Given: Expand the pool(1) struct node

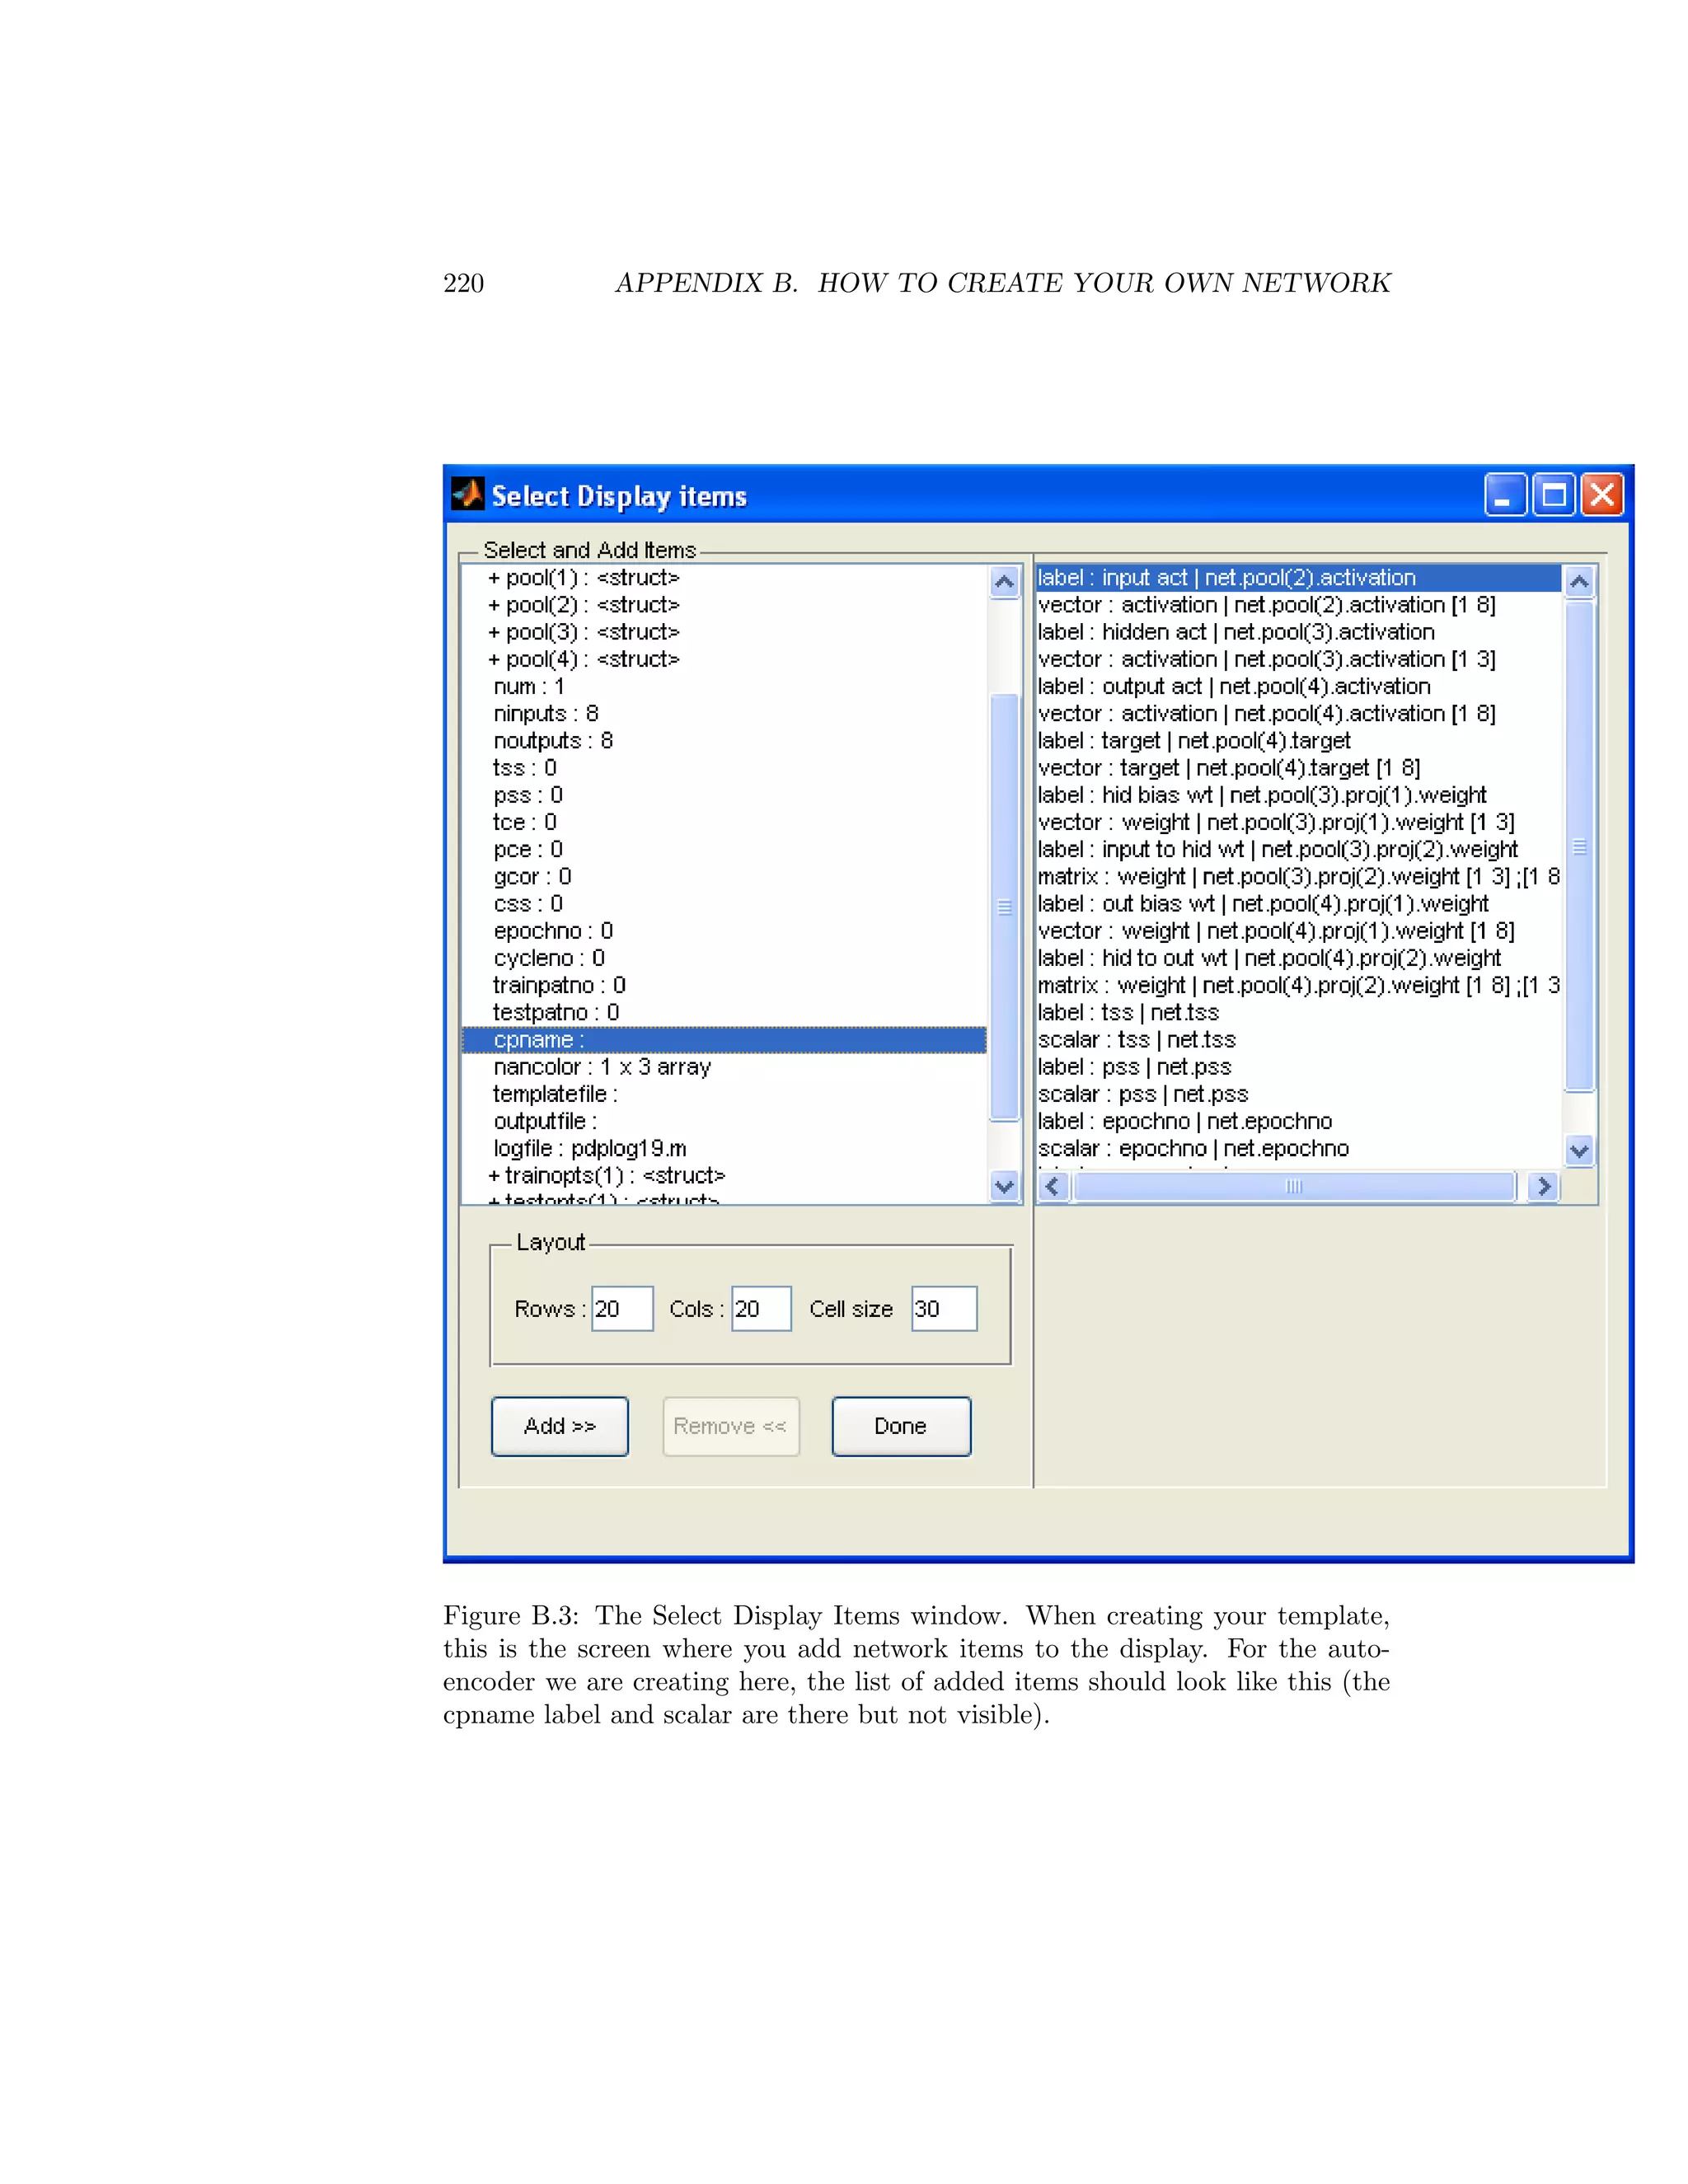Looking at the screenshot, I should pos(494,578).
